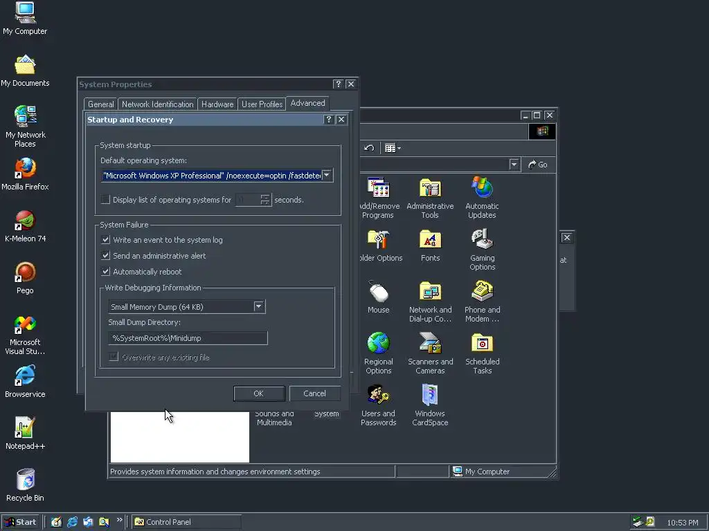Click Control Panel taskbar button
The image size is (709, 531).
(x=186, y=522)
